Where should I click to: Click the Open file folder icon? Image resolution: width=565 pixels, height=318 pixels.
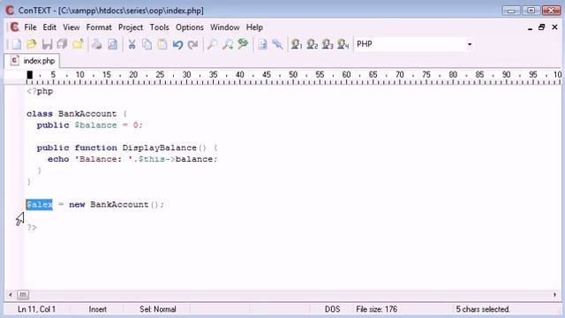32,44
